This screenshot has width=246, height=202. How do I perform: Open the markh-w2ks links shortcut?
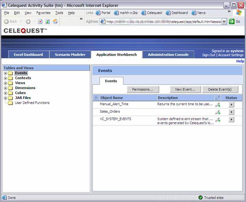pos(126,13)
